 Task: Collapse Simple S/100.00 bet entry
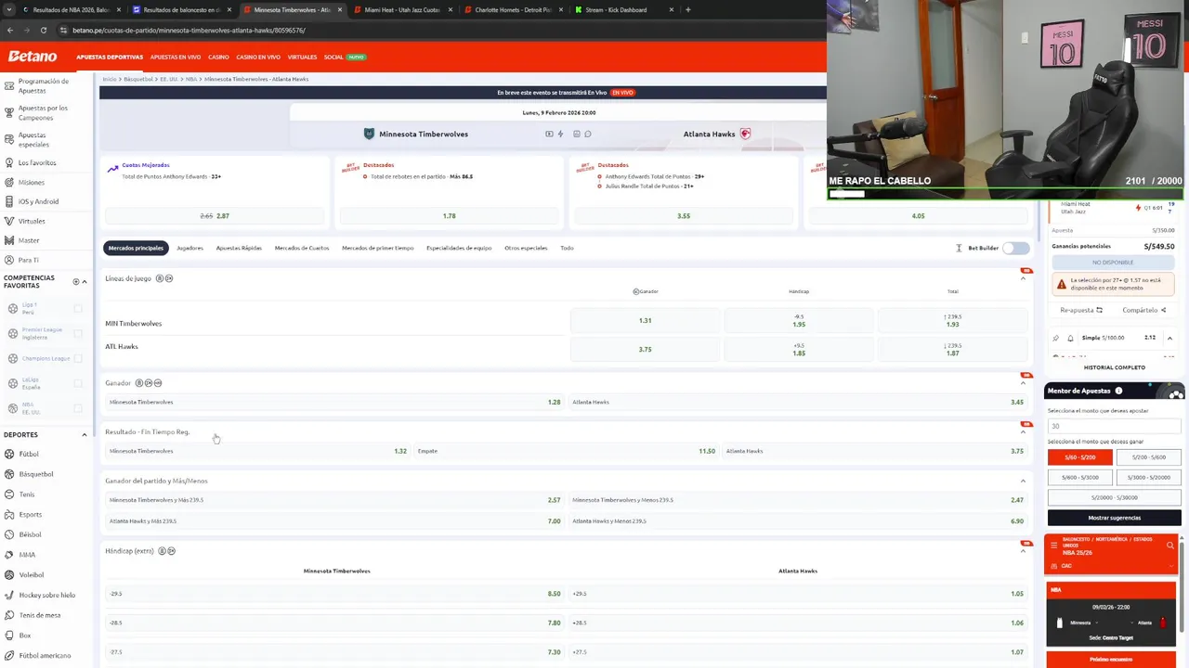click(x=1169, y=338)
